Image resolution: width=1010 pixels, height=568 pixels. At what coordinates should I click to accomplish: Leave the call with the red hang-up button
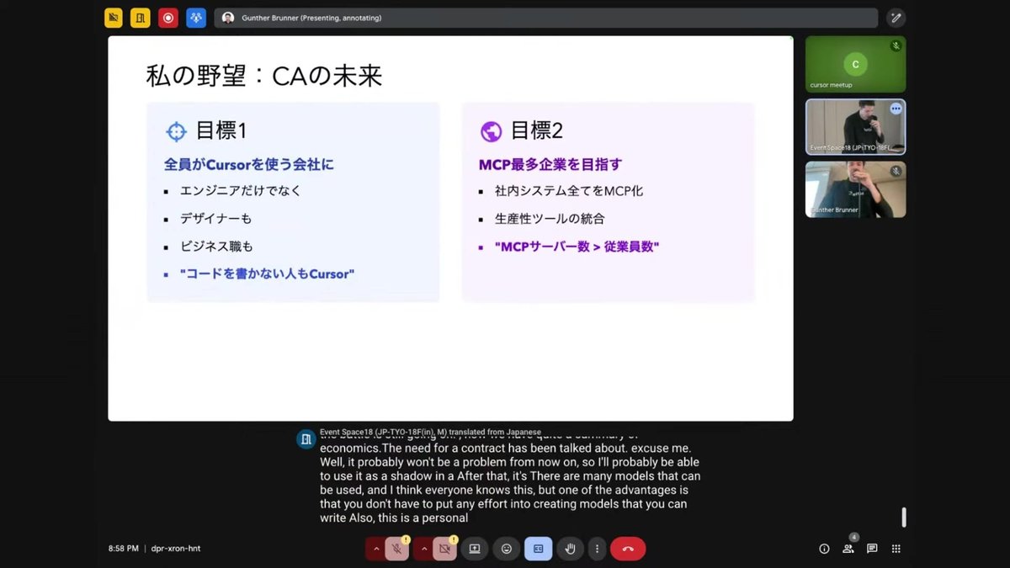[x=627, y=548]
